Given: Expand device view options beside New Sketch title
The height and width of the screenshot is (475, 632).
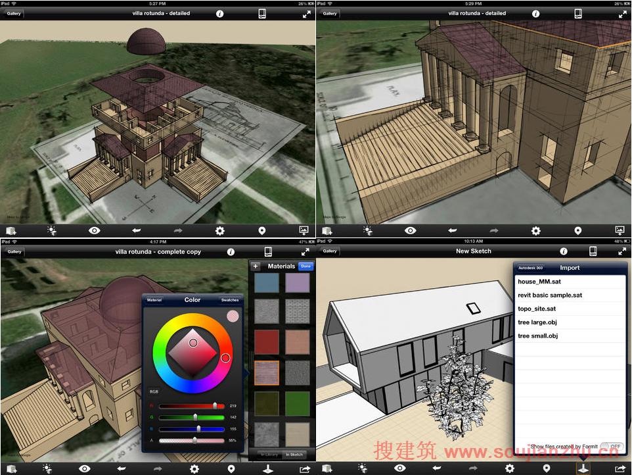Looking at the screenshot, I should 593,251.
